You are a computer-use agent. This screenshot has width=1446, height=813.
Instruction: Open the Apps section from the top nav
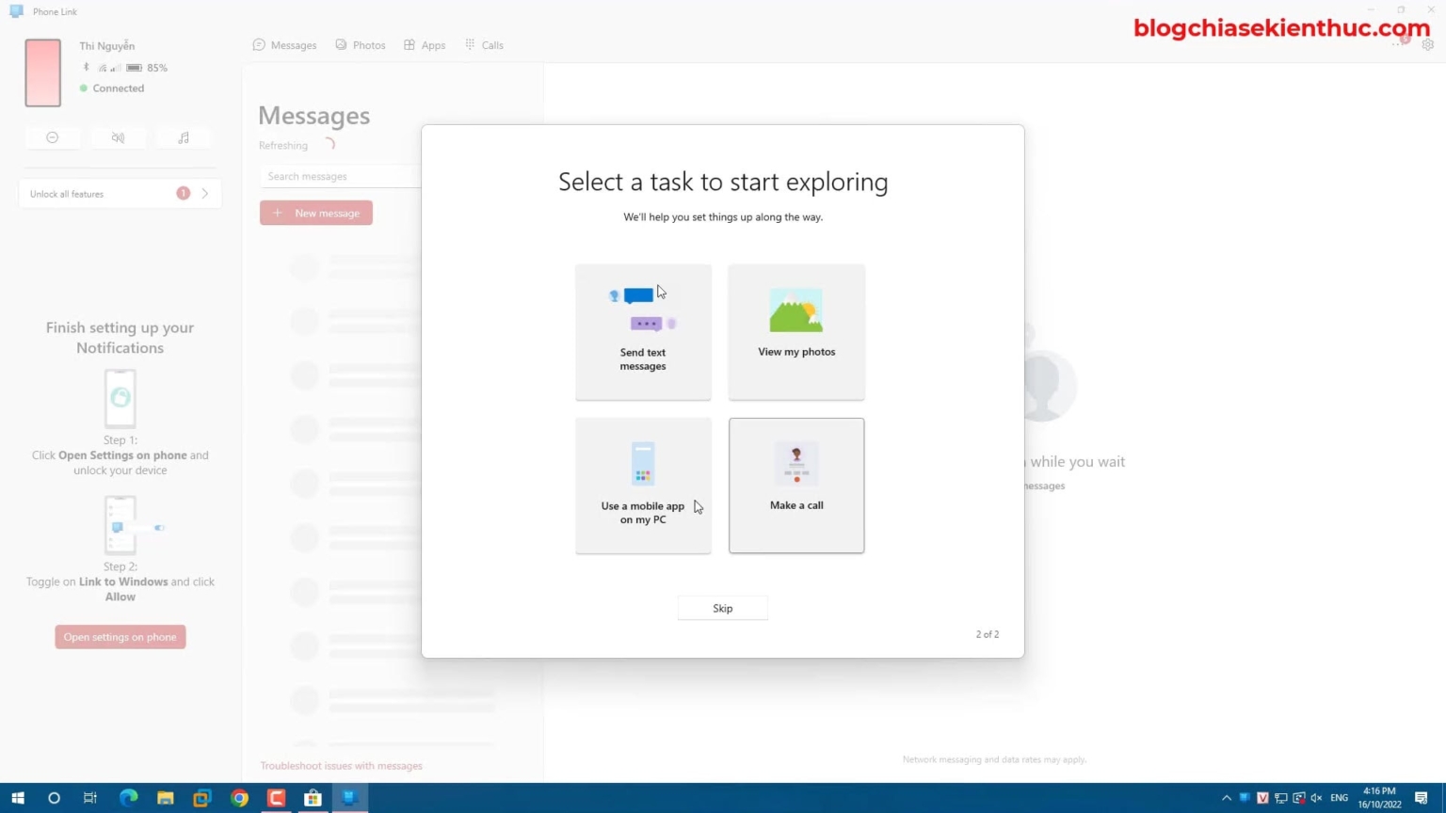click(424, 44)
